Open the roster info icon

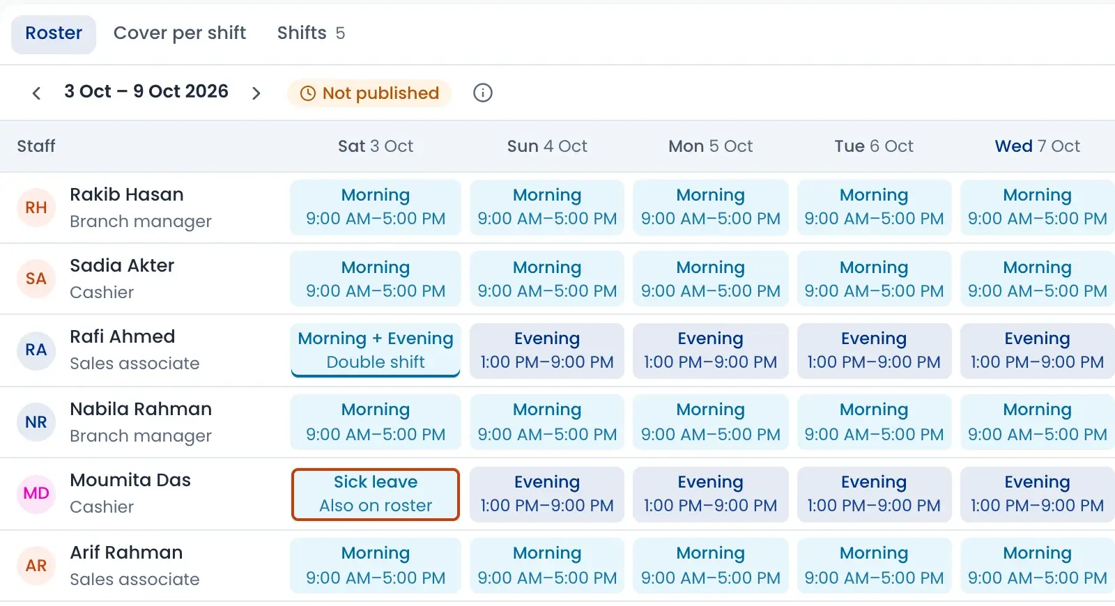tap(483, 93)
